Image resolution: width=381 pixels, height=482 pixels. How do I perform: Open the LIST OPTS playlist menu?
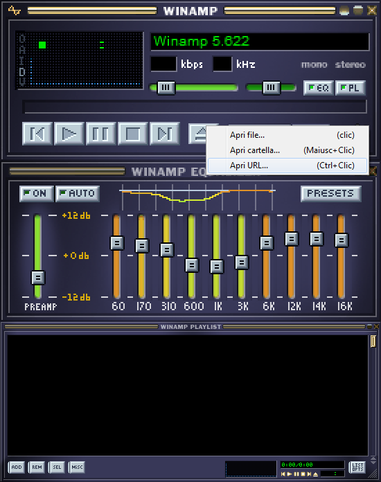tap(357, 467)
